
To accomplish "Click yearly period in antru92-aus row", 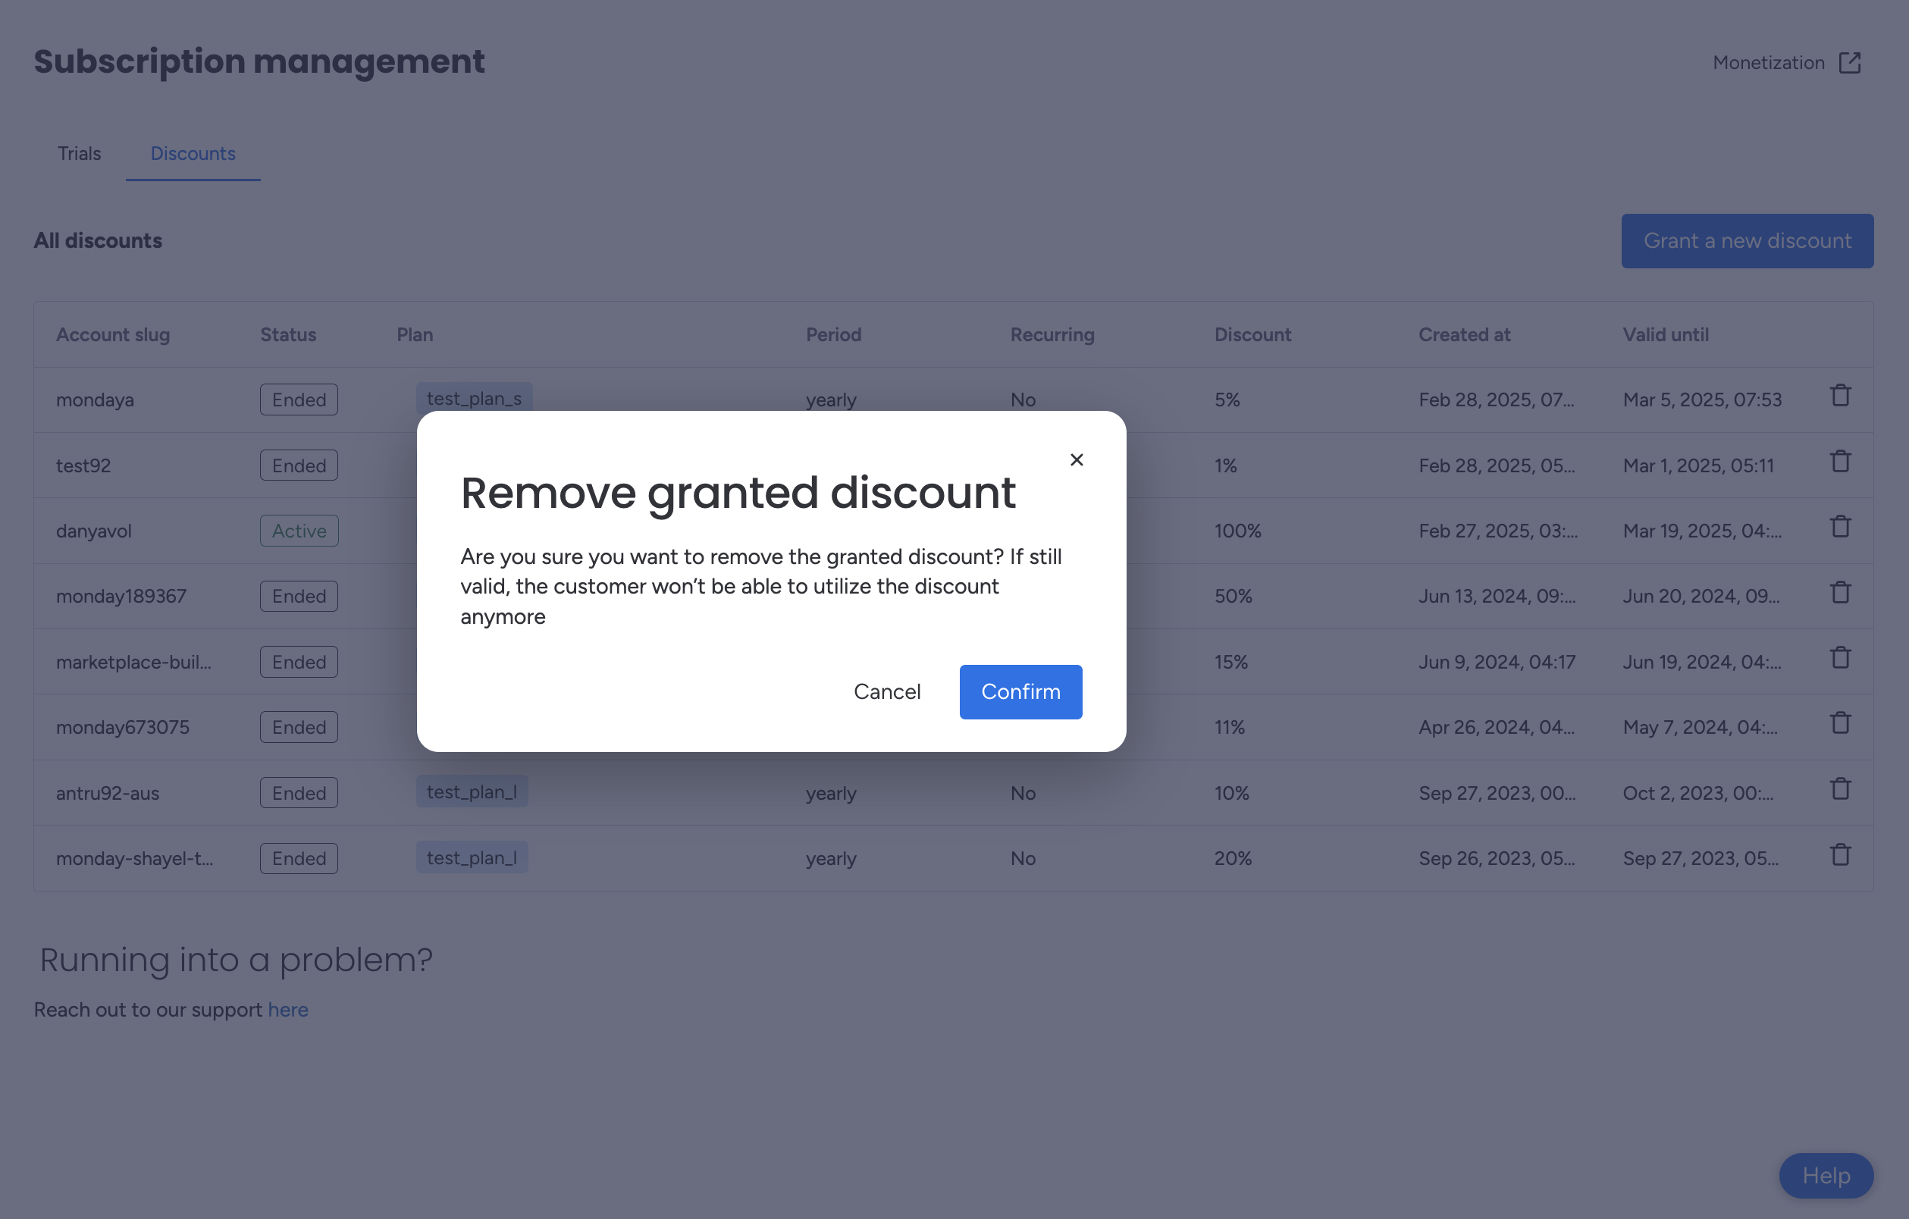I will (831, 794).
